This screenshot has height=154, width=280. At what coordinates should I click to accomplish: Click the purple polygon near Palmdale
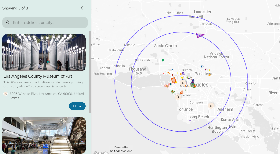[x=199, y=35]
